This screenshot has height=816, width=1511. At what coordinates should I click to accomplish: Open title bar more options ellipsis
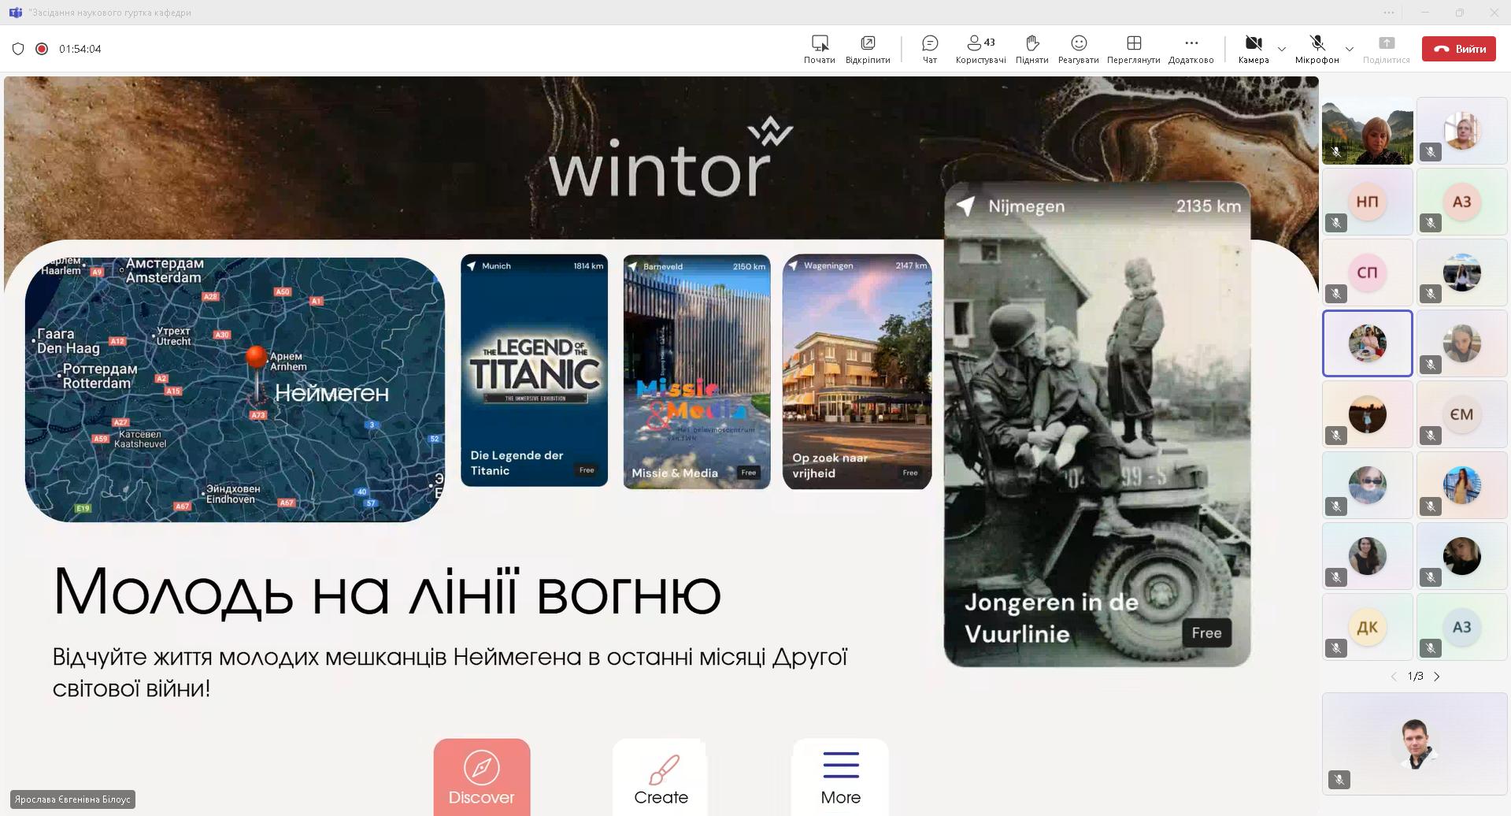tap(1388, 13)
